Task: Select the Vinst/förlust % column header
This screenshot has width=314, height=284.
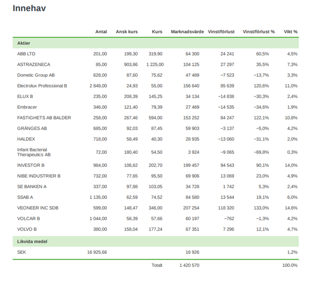Action: click(x=259, y=32)
